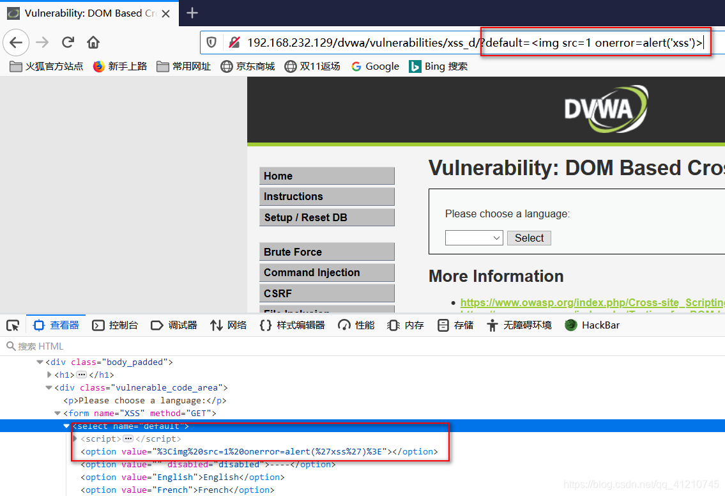Click the browser back arrow button
The width and height of the screenshot is (725, 496).
16,43
